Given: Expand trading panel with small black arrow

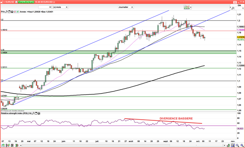Looking at the screenshot, I should [x=230, y=7].
